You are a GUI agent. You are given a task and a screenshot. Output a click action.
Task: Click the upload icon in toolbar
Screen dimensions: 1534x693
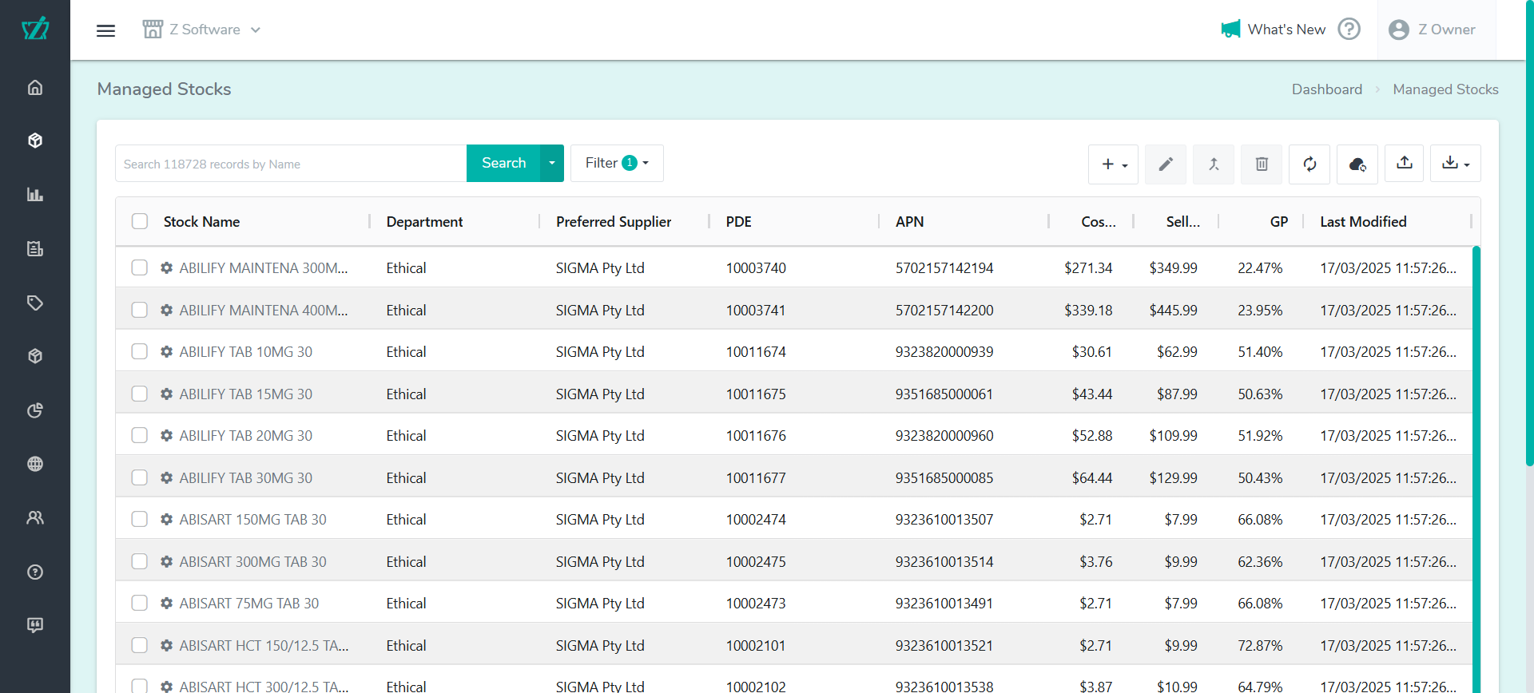click(x=1404, y=164)
